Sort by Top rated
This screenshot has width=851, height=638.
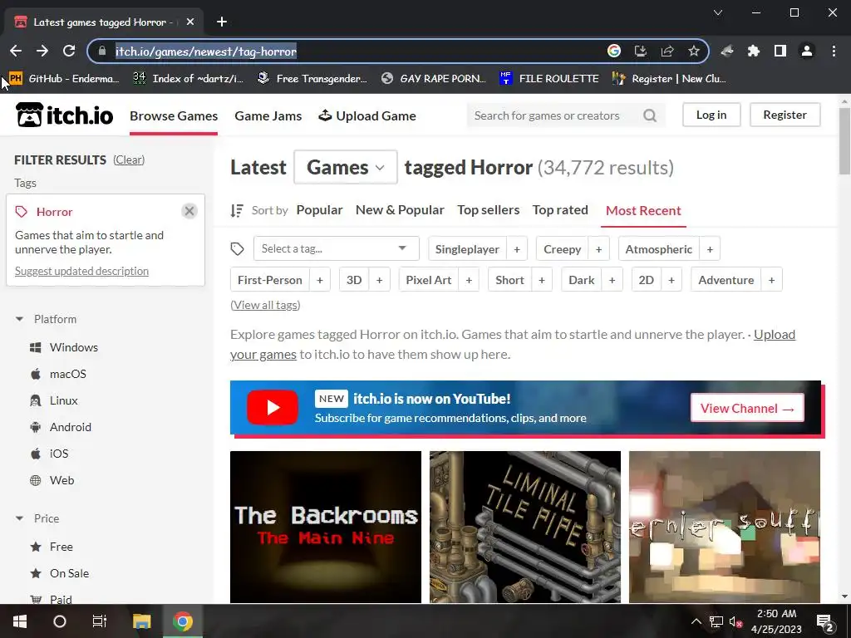coord(560,210)
